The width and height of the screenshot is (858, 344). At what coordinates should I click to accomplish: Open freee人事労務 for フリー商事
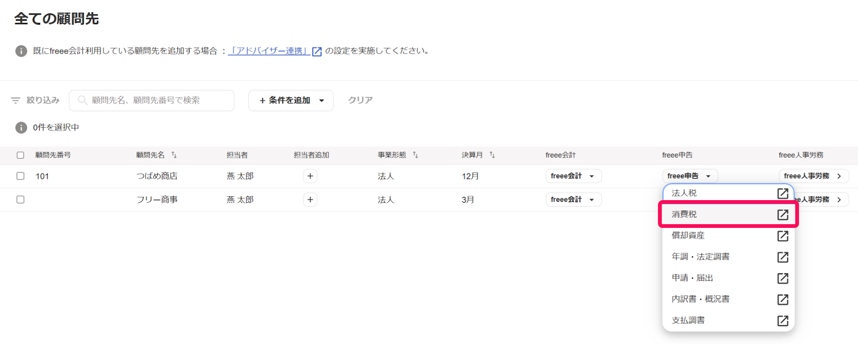821,200
